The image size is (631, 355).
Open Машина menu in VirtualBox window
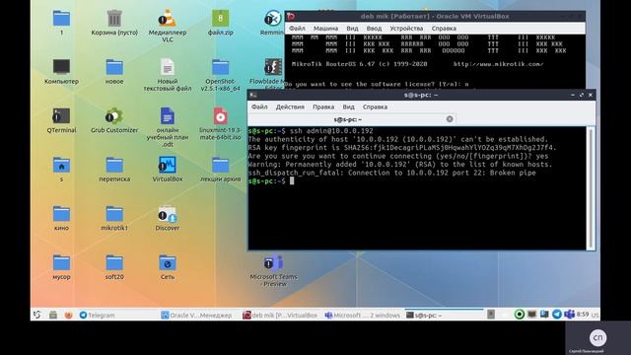point(325,29)
